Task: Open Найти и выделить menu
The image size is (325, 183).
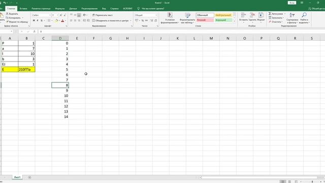Action: coord(304,18)
